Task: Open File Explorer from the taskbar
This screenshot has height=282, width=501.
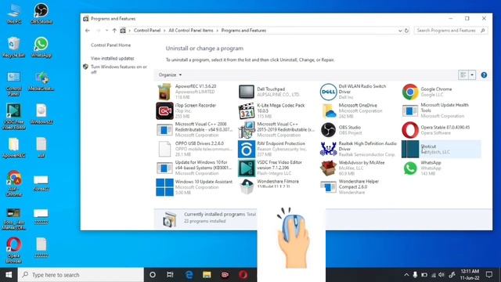Action: (x=207, y=275)
